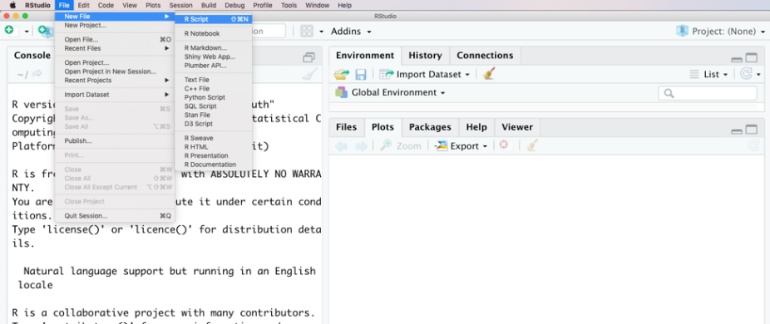Switch to the Packages tab
The height and width of the screenshot is (324, 770).
[430, 127]
